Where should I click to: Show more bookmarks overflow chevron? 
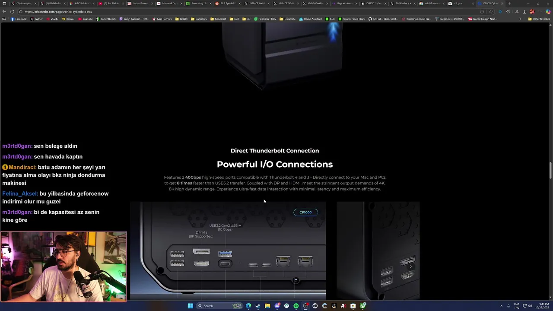pos(520,19)
